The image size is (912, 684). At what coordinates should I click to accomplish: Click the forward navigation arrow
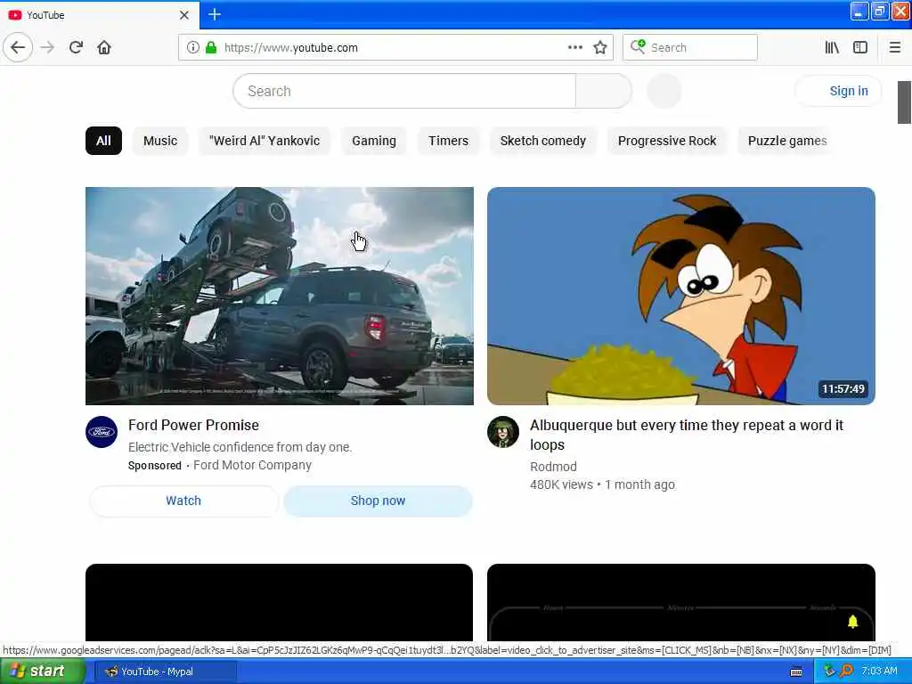click(47, 48)
